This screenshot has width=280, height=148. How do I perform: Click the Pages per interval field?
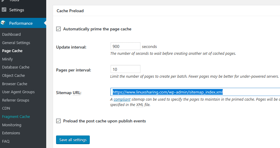tap(125, 69)
